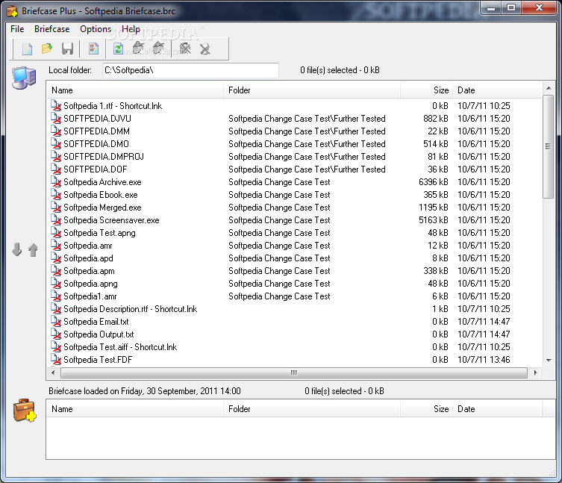Click the briefcase list Date column header
The height and width of the screenshot is (483, 562).
click(498, 409)
